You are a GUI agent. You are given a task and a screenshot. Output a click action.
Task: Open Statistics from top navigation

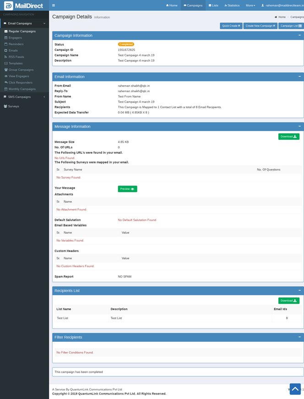click(x=232, y=5)
